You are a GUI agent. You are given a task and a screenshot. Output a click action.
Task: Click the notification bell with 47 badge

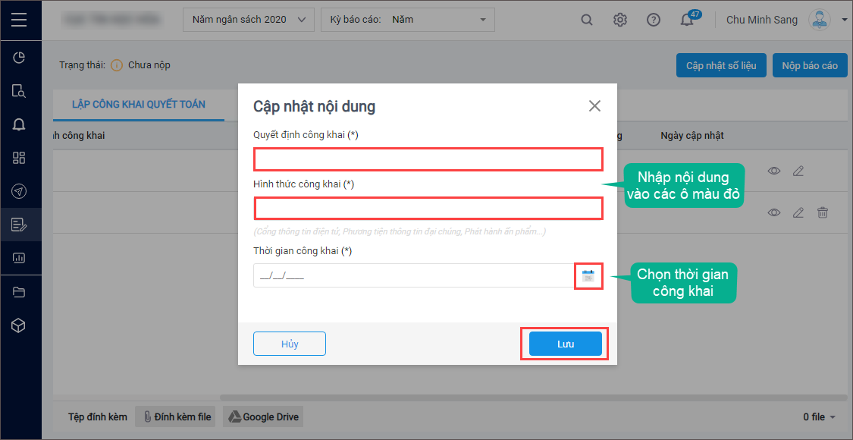coord(687,20)
